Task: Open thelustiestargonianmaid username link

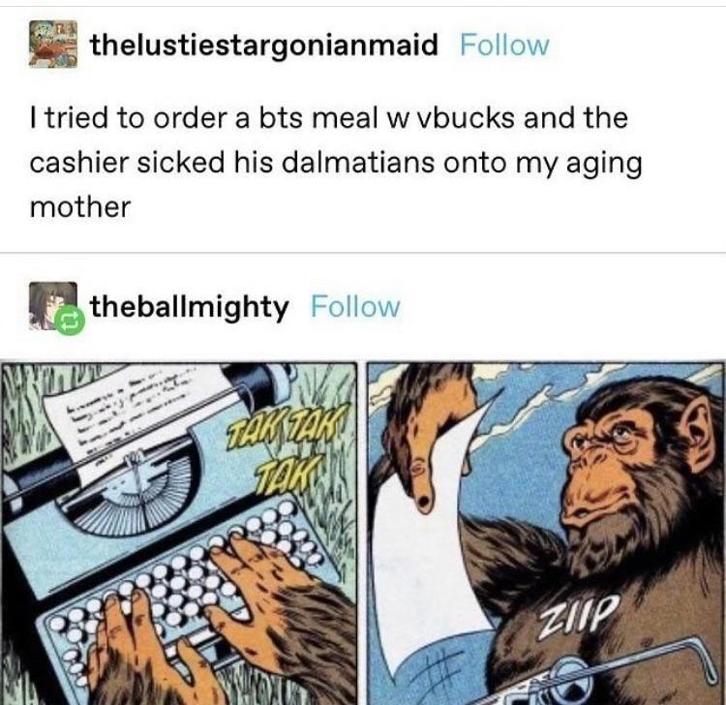Action: [264, 46]
